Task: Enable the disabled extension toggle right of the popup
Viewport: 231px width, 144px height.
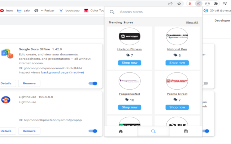Action: pyautogui.click(x=205, y=84)
